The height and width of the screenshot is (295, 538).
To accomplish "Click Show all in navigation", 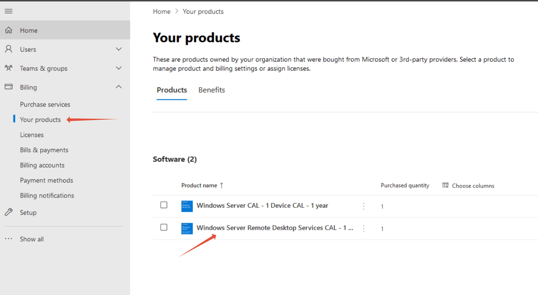I will [32, 239].
